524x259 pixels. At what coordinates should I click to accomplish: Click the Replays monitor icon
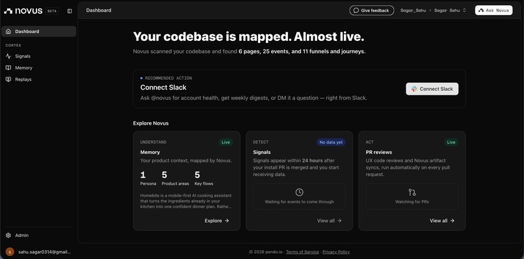pos(8,79)
